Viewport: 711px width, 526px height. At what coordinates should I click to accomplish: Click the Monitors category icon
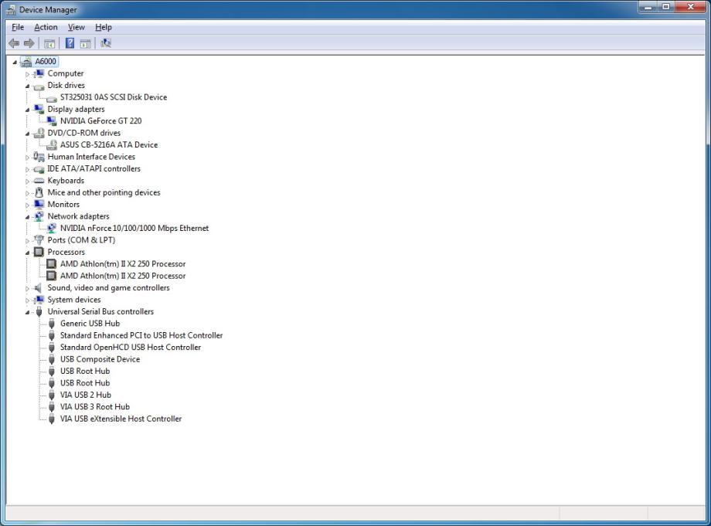coord(39,205)
